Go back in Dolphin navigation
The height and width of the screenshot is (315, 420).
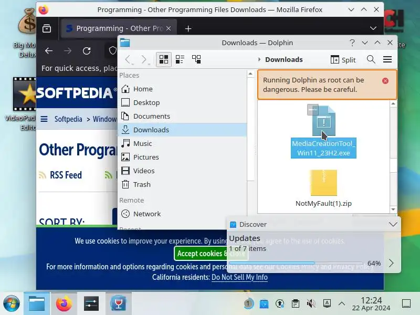point(128,59)
